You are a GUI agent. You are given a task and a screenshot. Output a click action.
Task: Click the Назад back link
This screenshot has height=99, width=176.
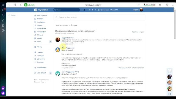click(x=12, y=15)
